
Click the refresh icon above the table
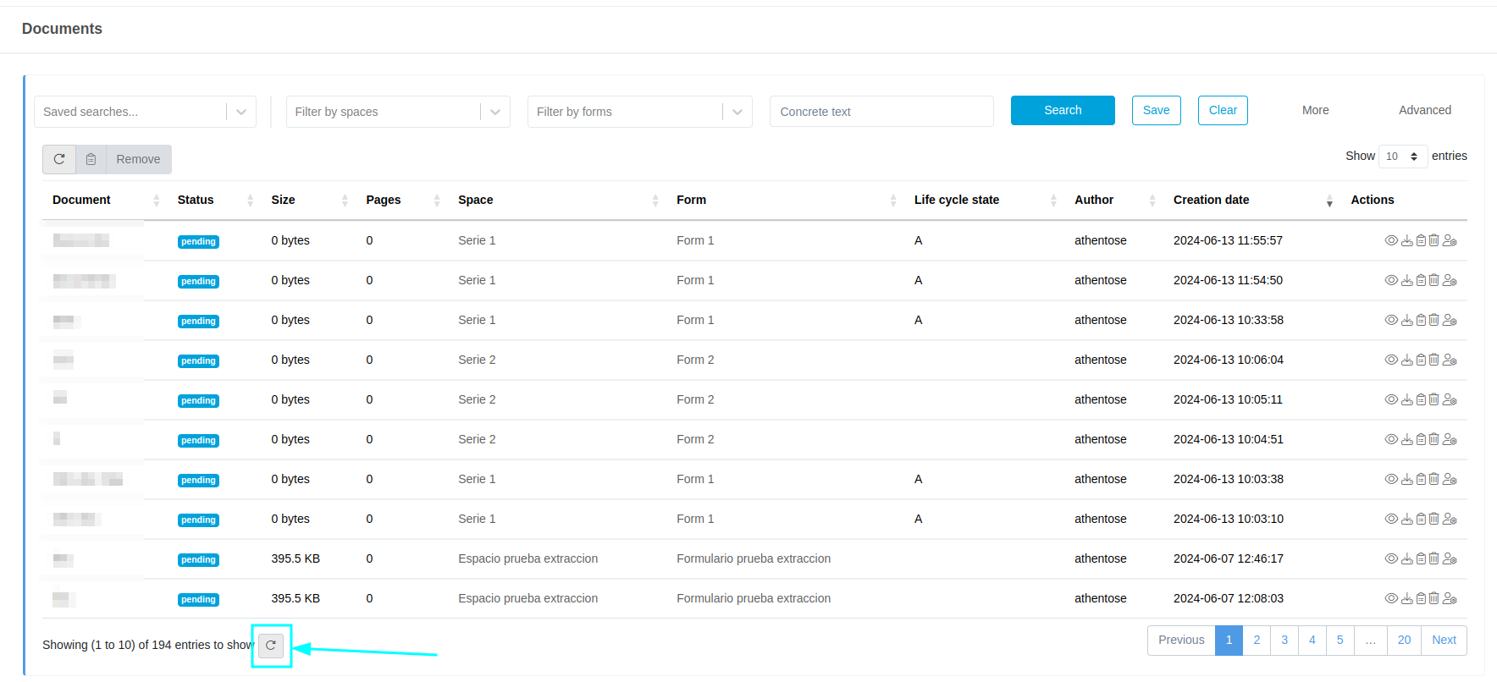click(x=59, y=159)
